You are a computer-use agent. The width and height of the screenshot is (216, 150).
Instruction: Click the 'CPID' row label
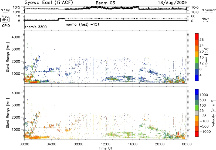coord(6,26)
